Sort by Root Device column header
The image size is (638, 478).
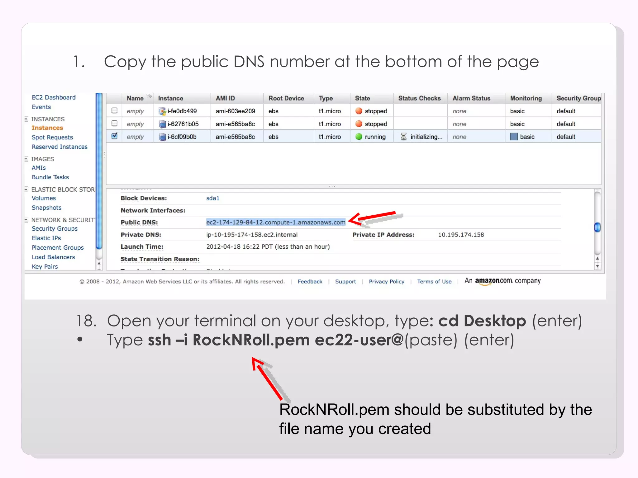pyautogui.click(x=286, y=98)
